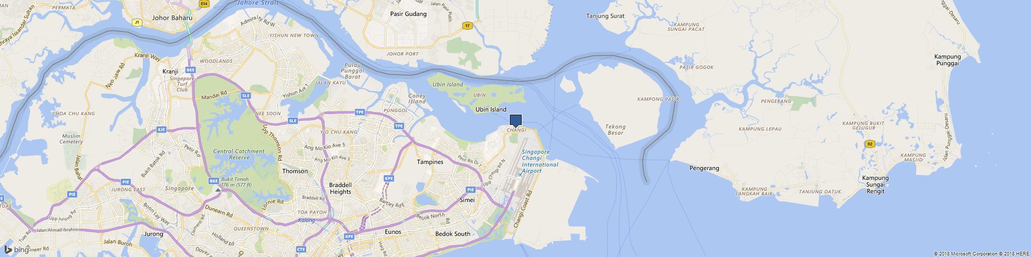Click the Pengerang town label
The width and height of the screenshot is (1031, 257).
click(704, 168)
